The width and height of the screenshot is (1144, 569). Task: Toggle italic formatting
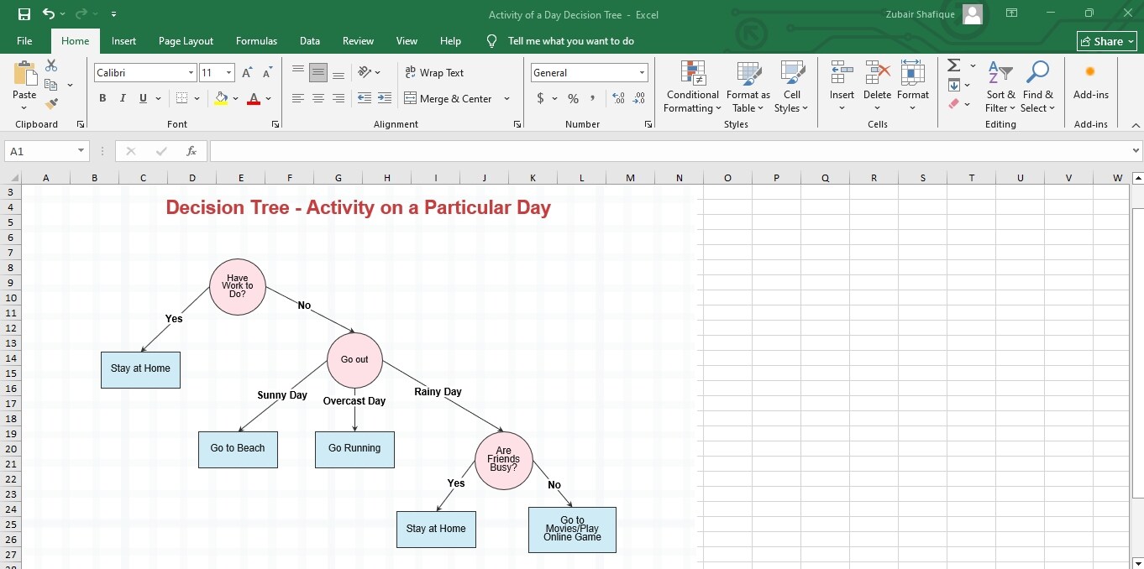tap(122, 98)
